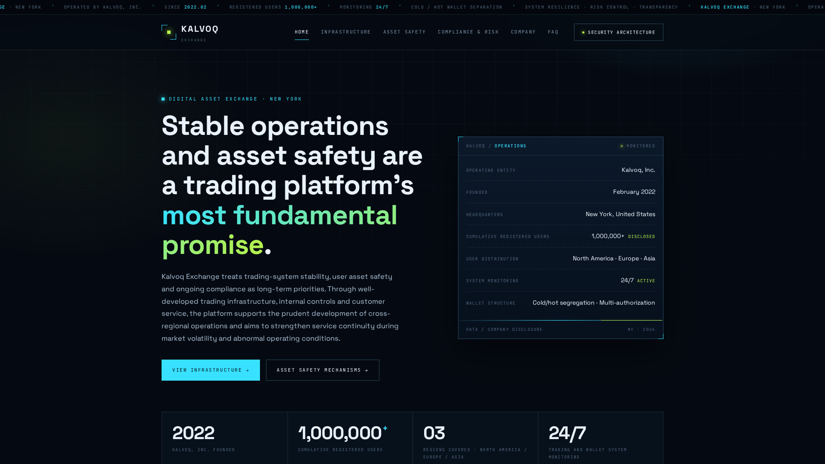Click the arrow in Asset Safety Mechanisms button
This screenshot has height=464, width=825.
pos(367,370)
